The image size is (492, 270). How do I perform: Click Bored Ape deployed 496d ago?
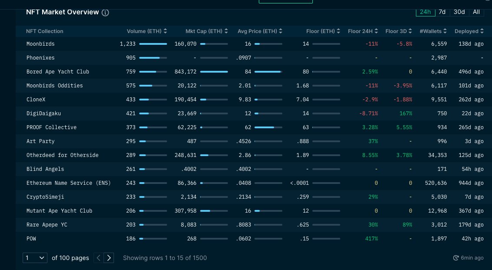[471, 71]
